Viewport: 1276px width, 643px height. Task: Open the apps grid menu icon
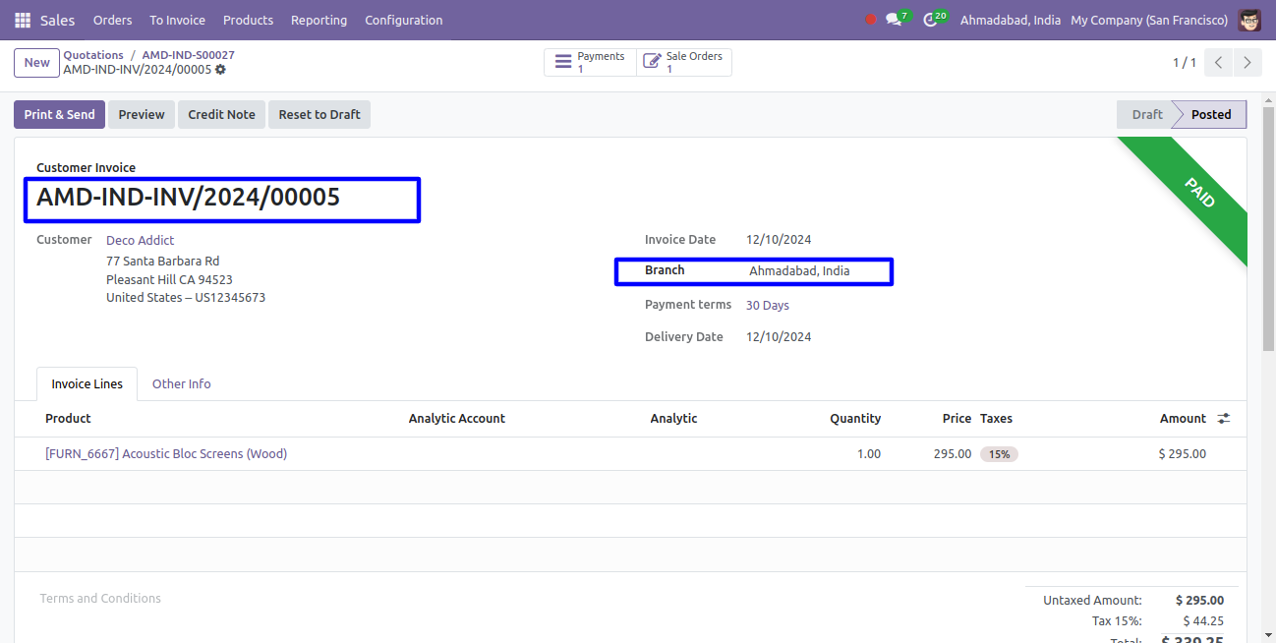pyautogui.click(x=23, y=20)
